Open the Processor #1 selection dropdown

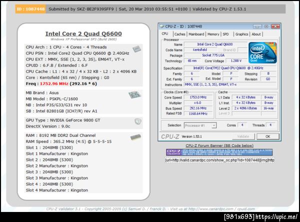(x=200, y=125)
